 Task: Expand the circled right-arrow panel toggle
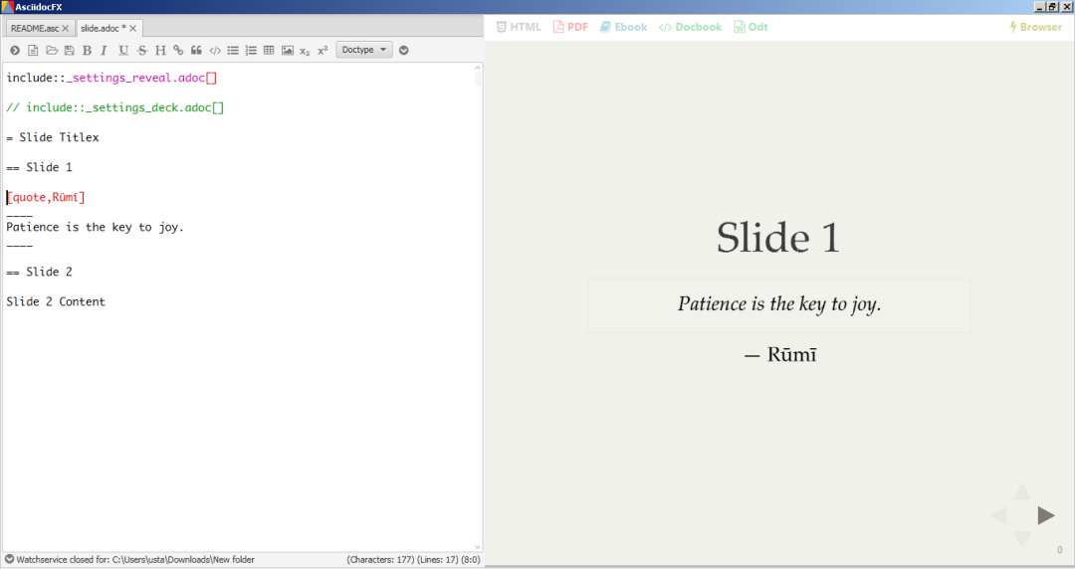14,50
